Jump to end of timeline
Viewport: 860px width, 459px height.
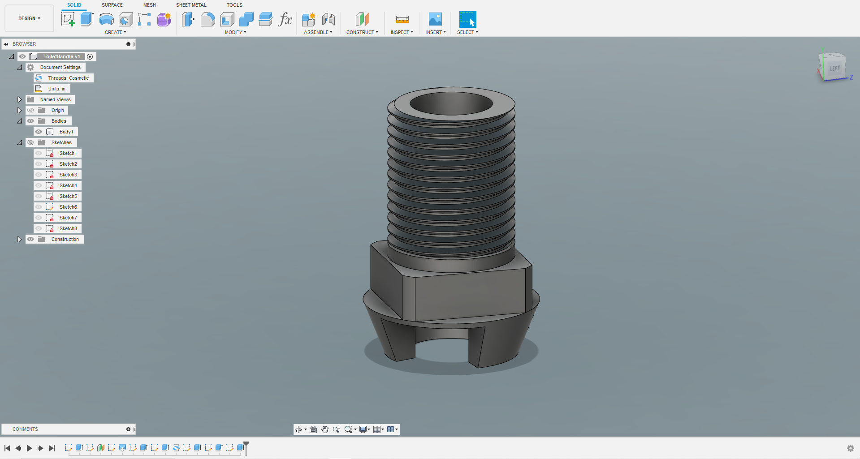tap(52, 448)
